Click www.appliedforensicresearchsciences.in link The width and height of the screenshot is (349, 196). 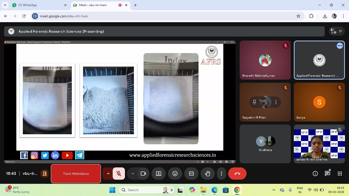pyautogui.click(x=173, y=155)
